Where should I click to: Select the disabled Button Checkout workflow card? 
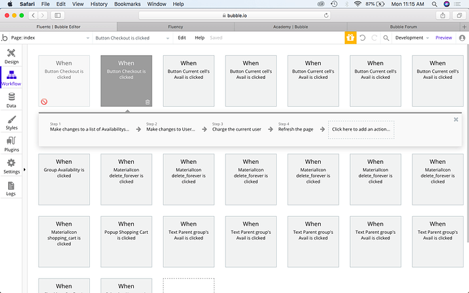click(64, 81)
